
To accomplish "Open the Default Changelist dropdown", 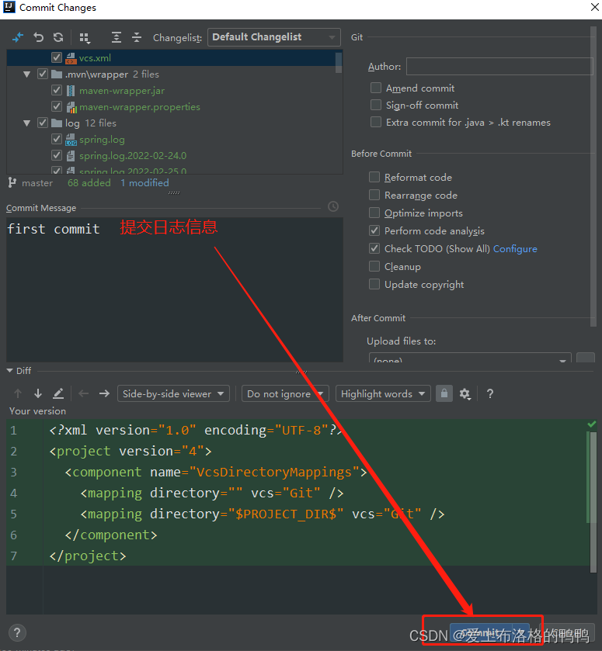I will (x=274, y=37).
